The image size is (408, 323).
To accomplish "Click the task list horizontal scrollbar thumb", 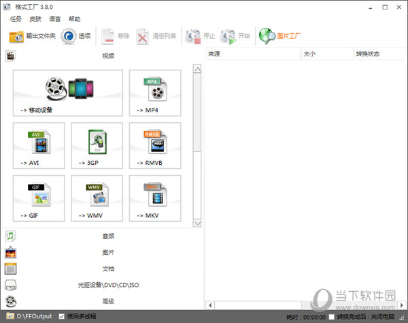I will pyautogui.click(x=258, y=305).
